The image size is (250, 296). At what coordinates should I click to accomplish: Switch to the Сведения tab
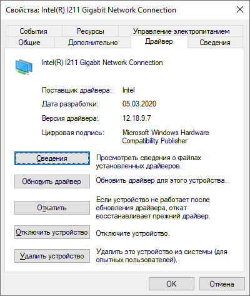click(215, 43)
